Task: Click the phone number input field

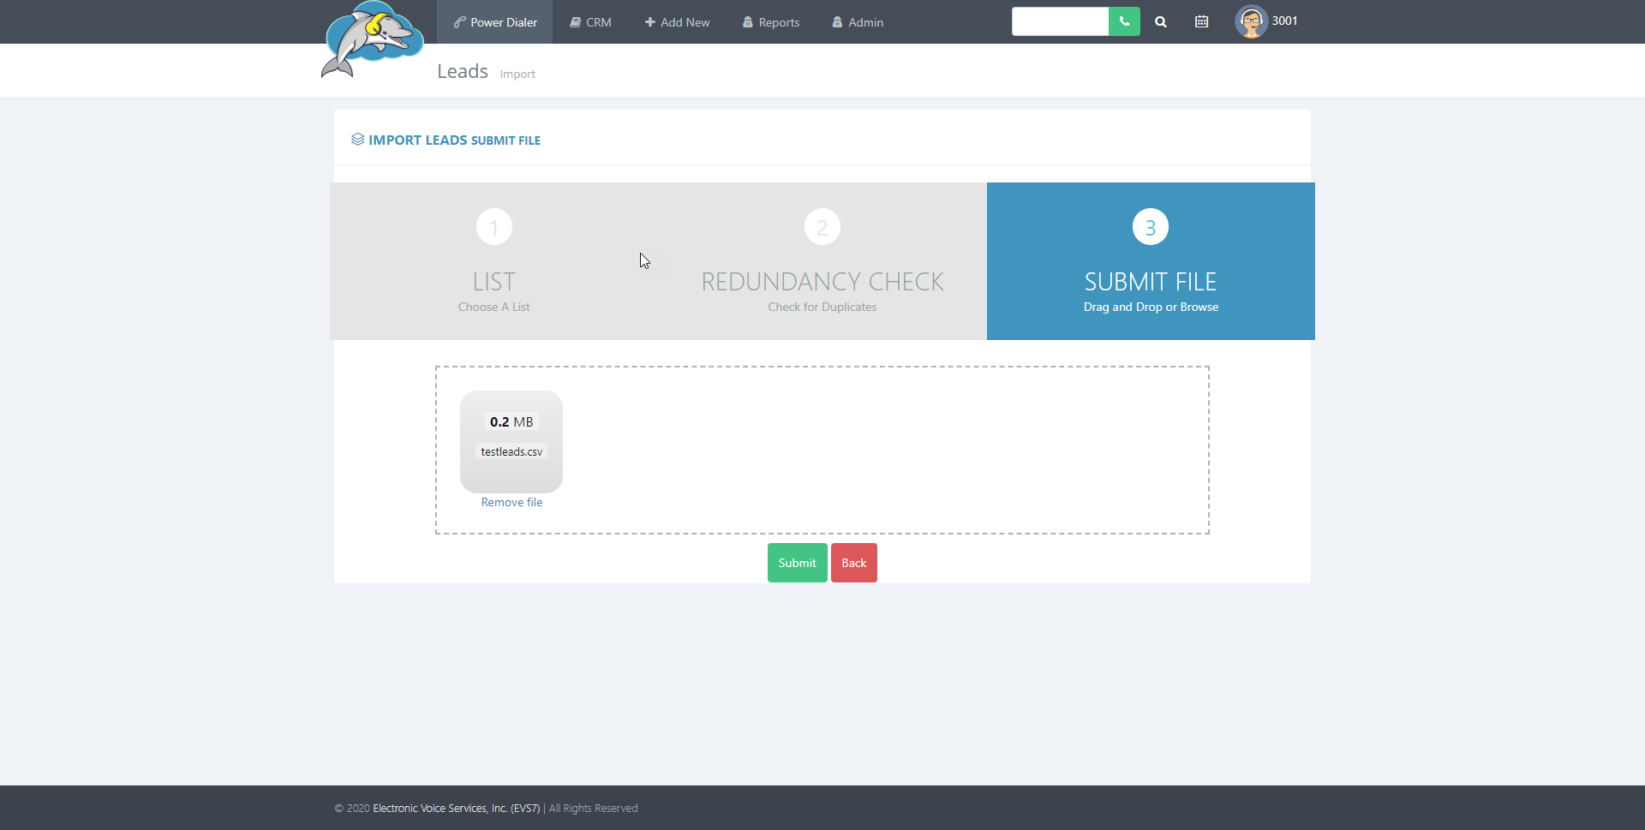Action: click(x=1060, y=21)
